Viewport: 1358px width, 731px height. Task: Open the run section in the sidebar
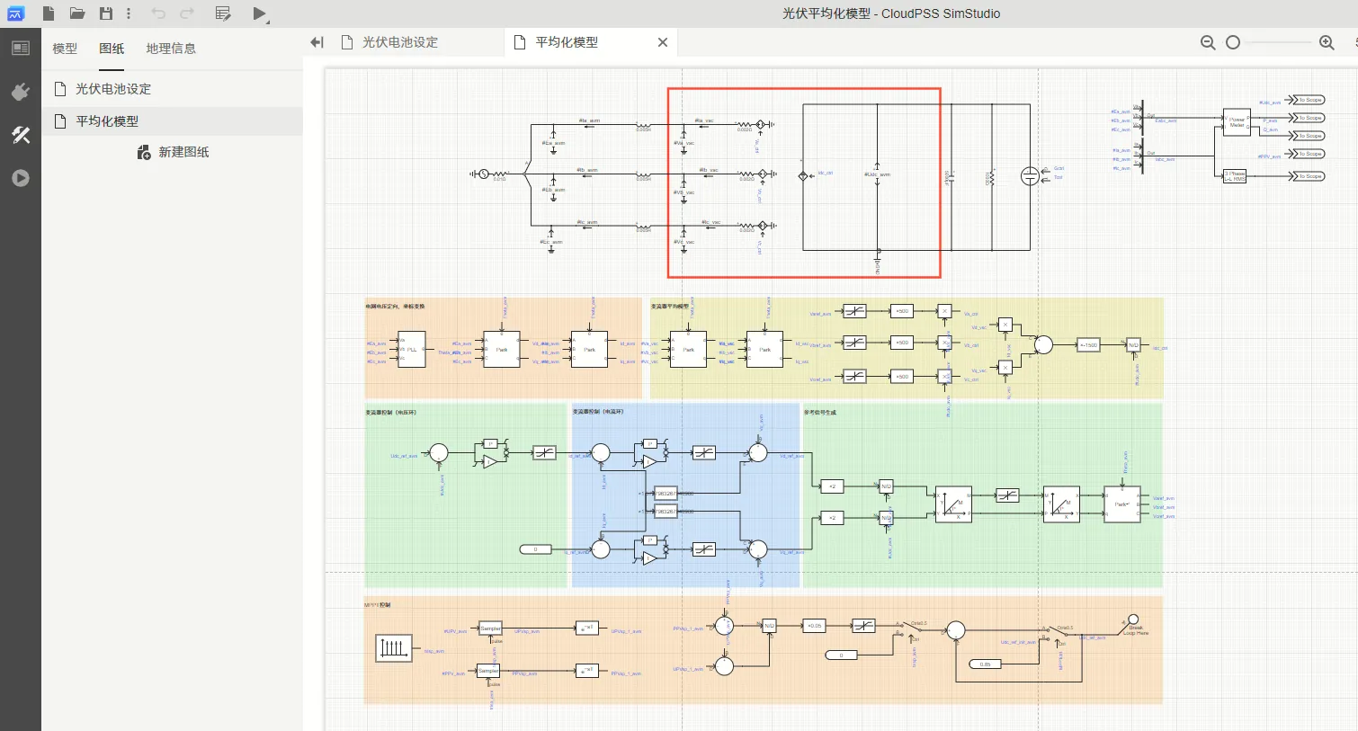point(21,178)
